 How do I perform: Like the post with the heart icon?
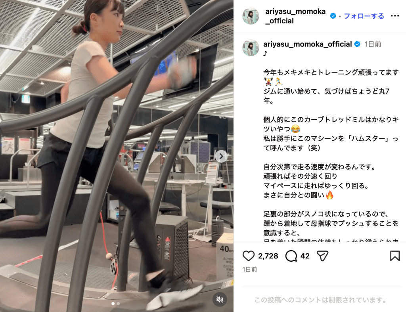249,256
